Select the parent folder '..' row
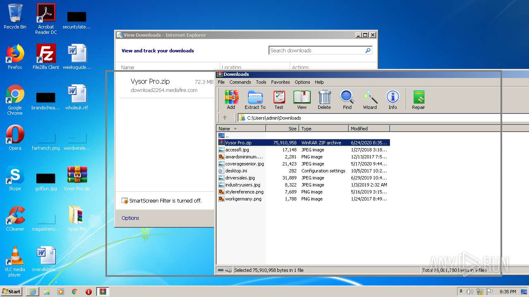This screenshot has width=529, height=297. [304, 136]
